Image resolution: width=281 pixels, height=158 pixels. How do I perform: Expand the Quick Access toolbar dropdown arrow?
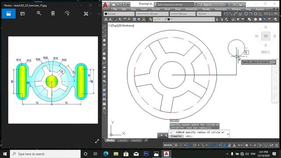[x=128, y=4]
